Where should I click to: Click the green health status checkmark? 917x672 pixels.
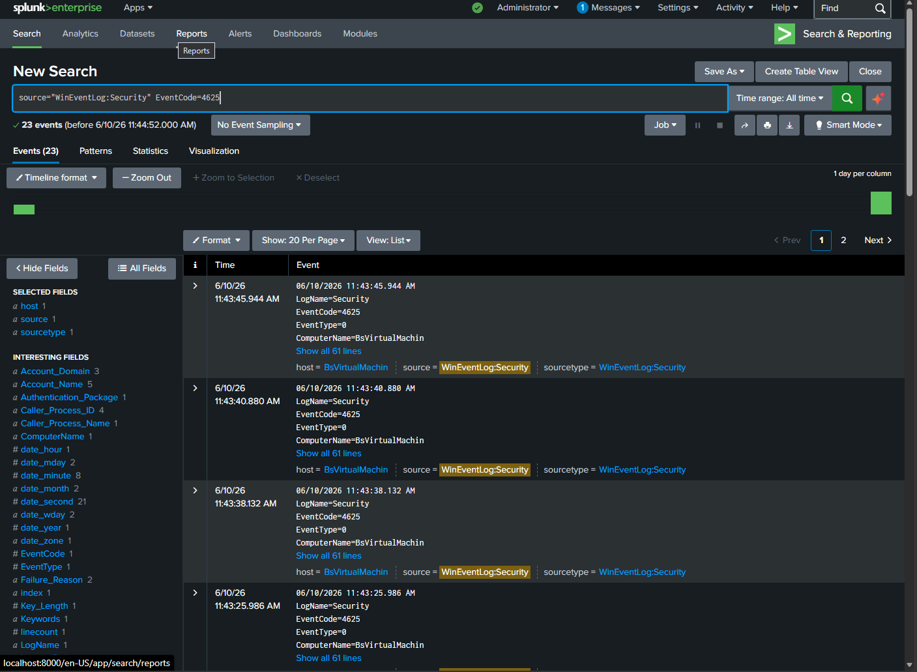[x=478, y=8]
